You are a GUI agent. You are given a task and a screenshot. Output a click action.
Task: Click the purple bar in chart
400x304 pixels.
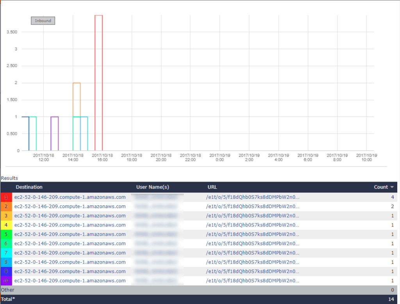point(55,133)
